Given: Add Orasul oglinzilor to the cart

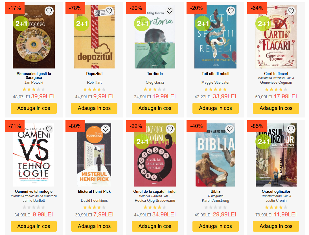Looking at the screenshot, I should (276, 226).
